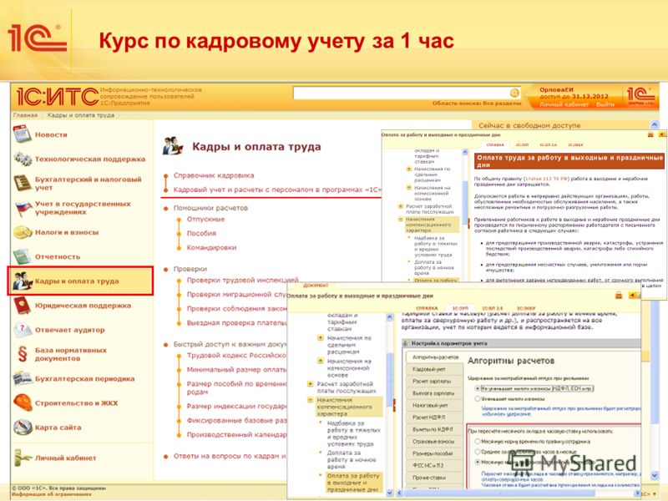Open the Командировки link
The image size is (668, 501).
pyautogui.click(x=211, y=247)
